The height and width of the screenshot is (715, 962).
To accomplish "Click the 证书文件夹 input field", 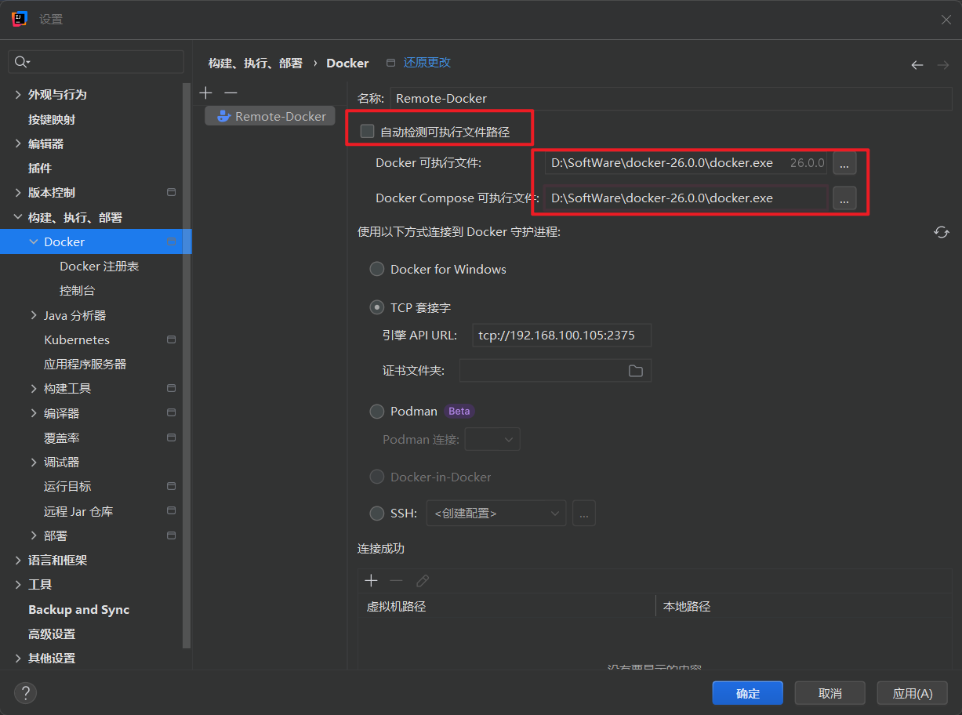I will (555, 371).
